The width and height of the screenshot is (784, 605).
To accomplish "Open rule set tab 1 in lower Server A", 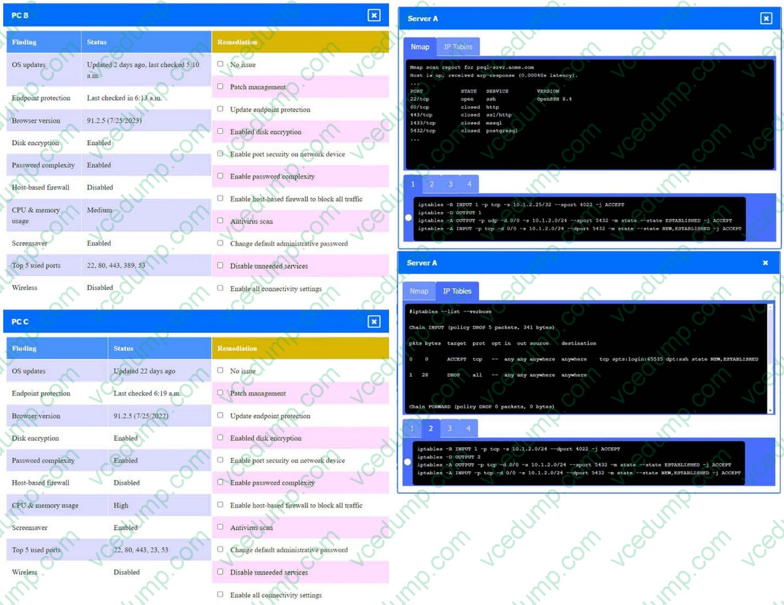I will click(x=412, y=429).
